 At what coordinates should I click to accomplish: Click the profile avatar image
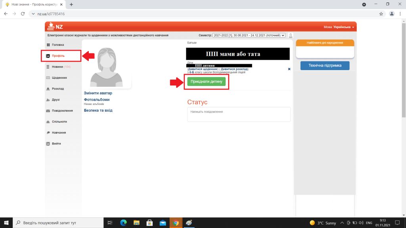pos(106,66)
